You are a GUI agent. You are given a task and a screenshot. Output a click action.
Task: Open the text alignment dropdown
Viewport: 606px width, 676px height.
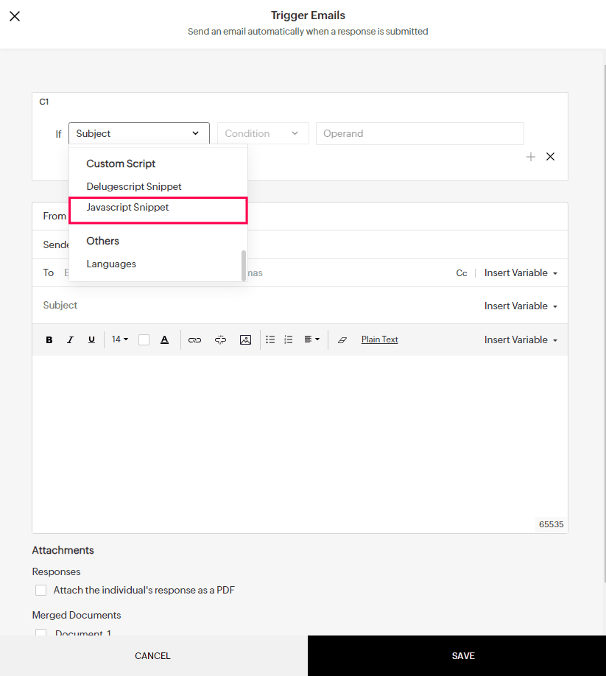[311, 339]
